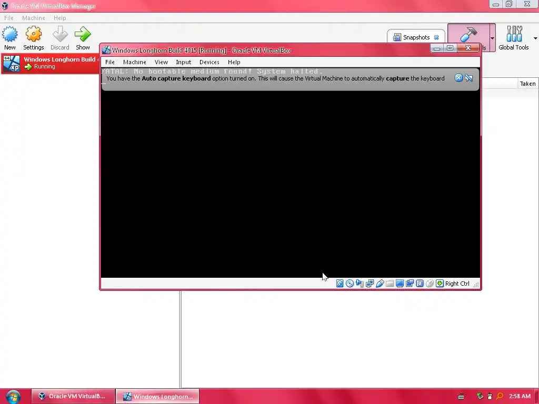Click the orange magnifier tray icon
The height and width of the screenshot is (404, 539).
[500, 396]
